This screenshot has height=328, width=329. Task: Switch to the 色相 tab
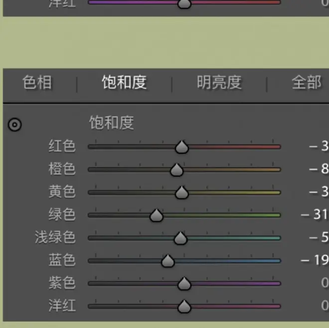point(37,82)
